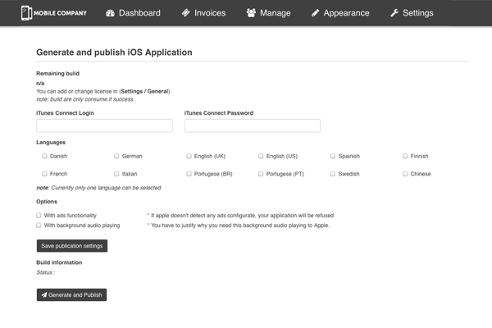This screenshot has height=328, width=492.
Task: Open the Settings menu
Action: point(412,13)
